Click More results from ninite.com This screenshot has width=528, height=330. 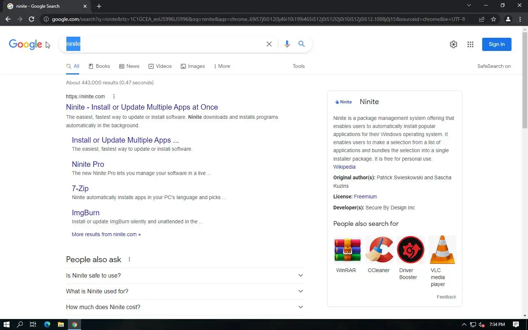pyautogui.click(x=106, y=234)
